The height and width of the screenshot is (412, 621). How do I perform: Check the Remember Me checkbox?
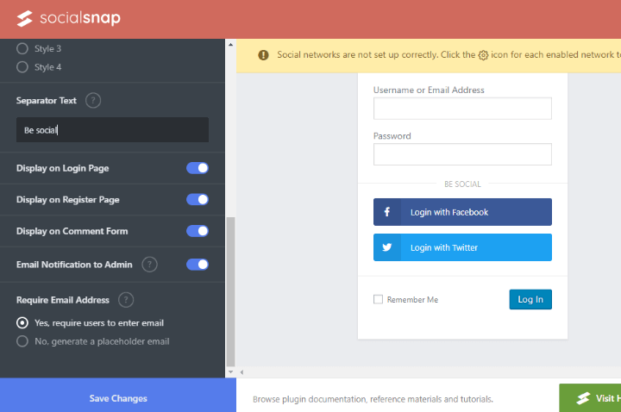(379, 299)
